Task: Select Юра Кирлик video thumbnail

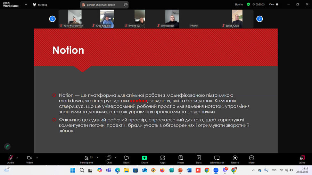Action: pyautogui.click(x=107, y=19)
